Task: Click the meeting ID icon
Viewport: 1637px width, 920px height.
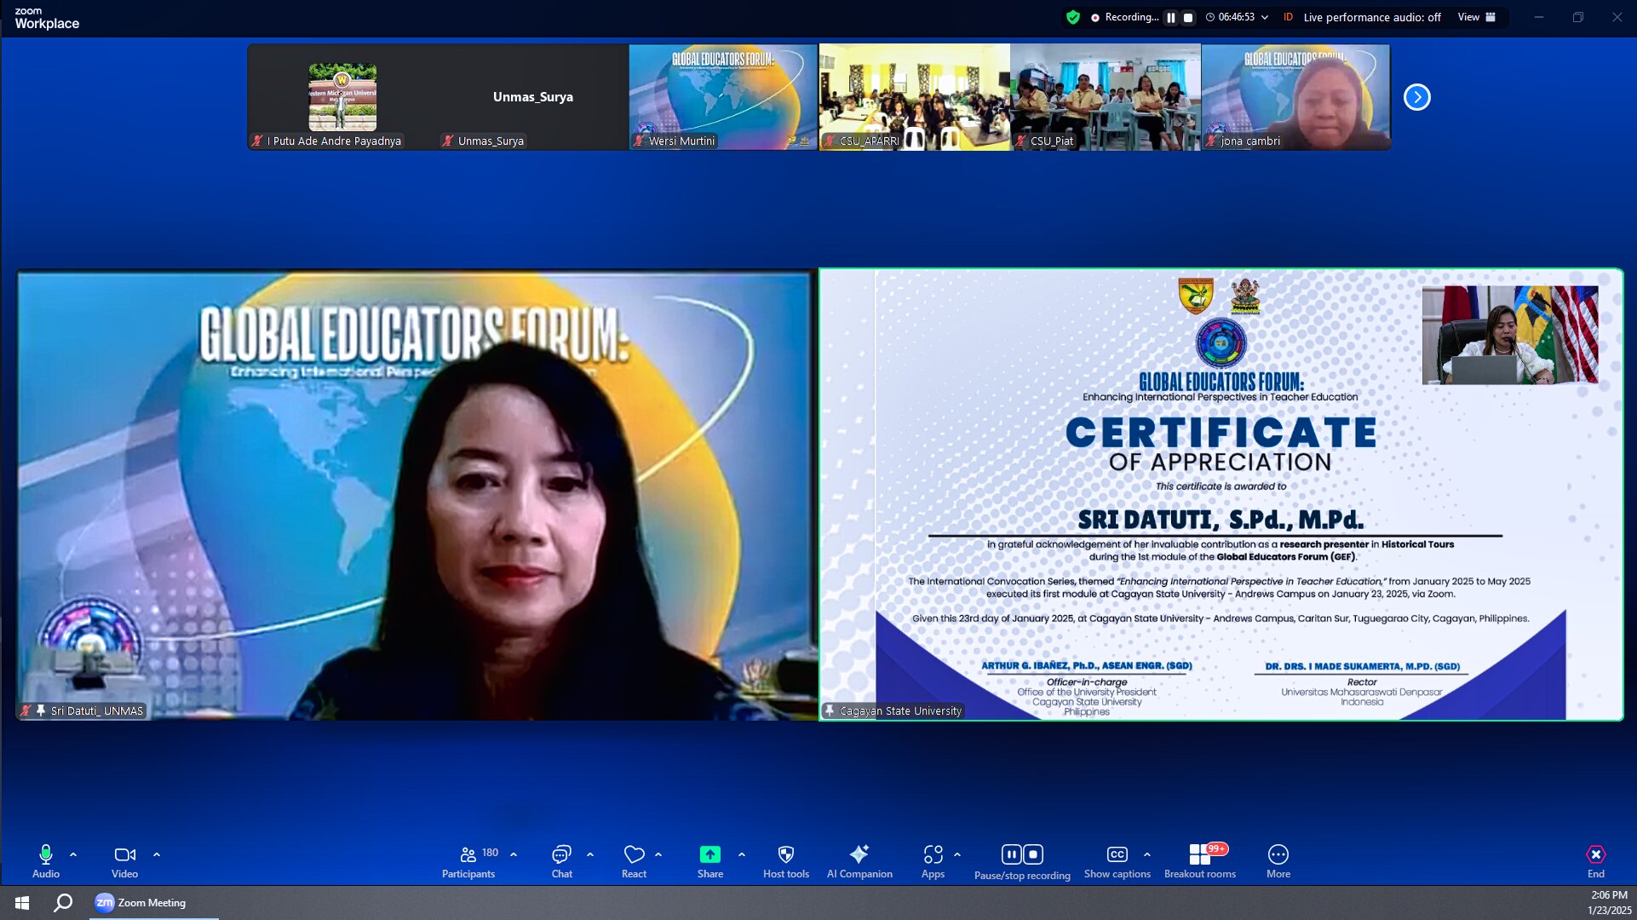Action: point(1288,17)
